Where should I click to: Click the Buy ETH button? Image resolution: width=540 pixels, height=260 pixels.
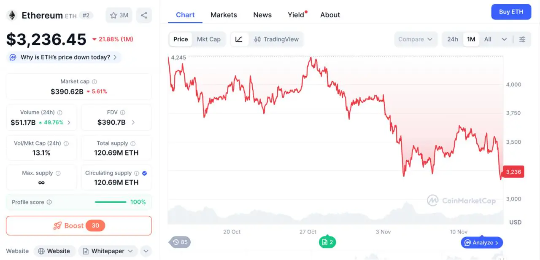click(x=511, y=12)
